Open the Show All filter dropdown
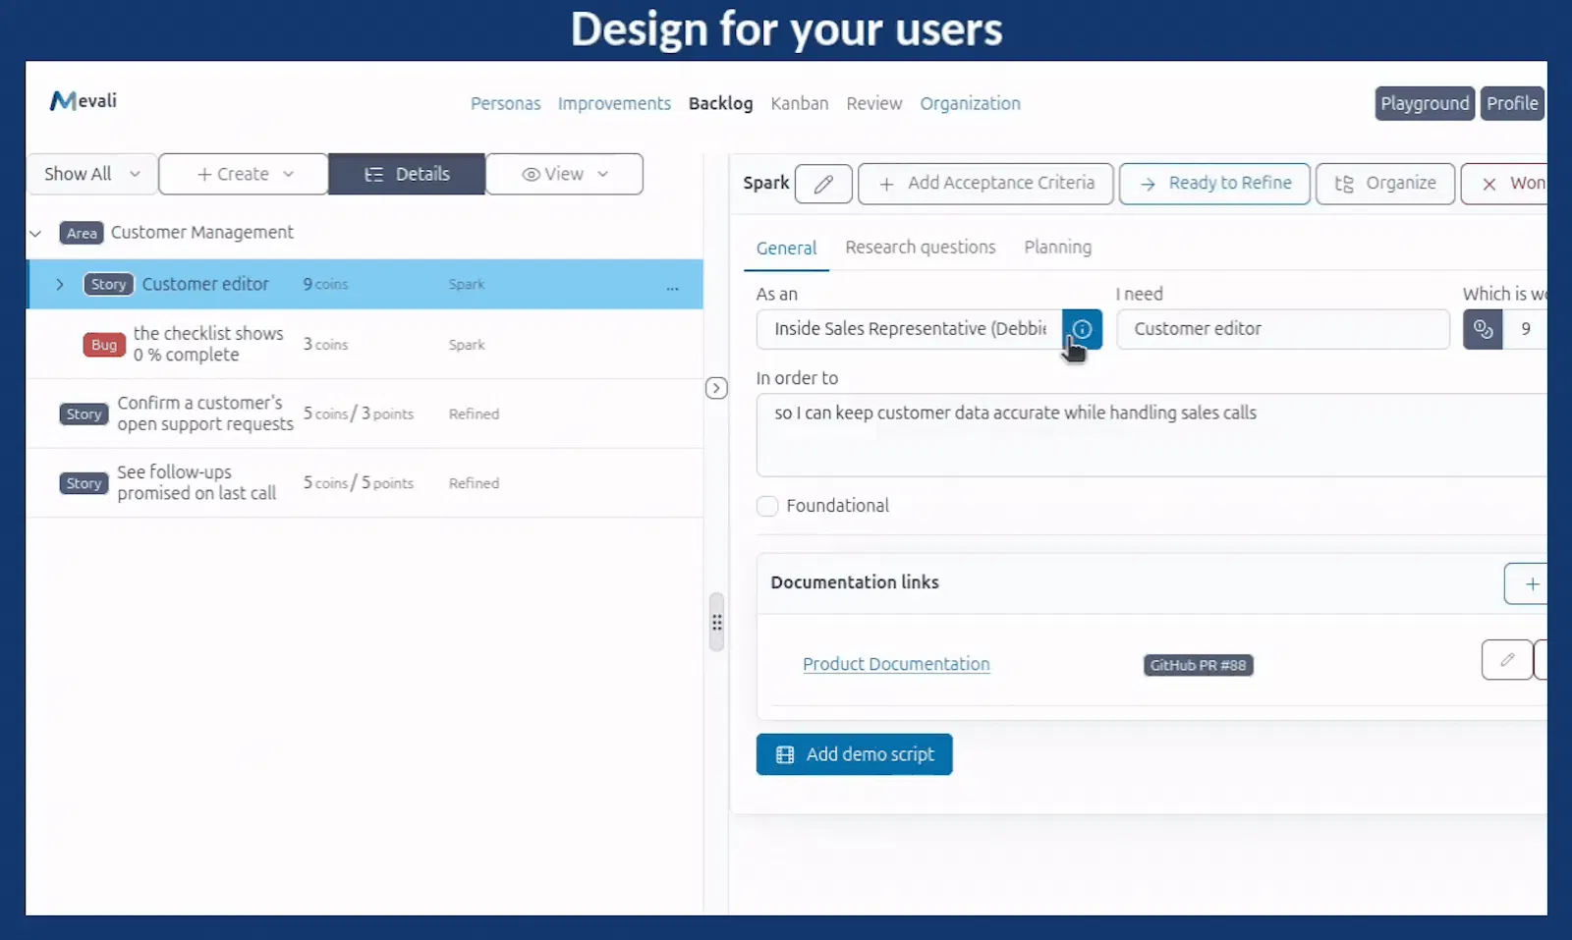This screenshot has width=1572, height=940. tap(92, 174)
